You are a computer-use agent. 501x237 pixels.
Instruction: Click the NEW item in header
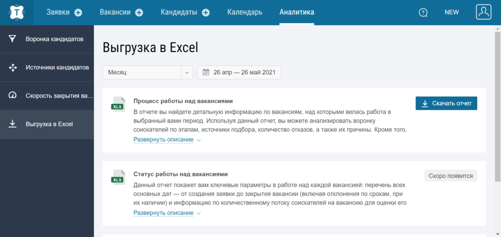[451, 13]
